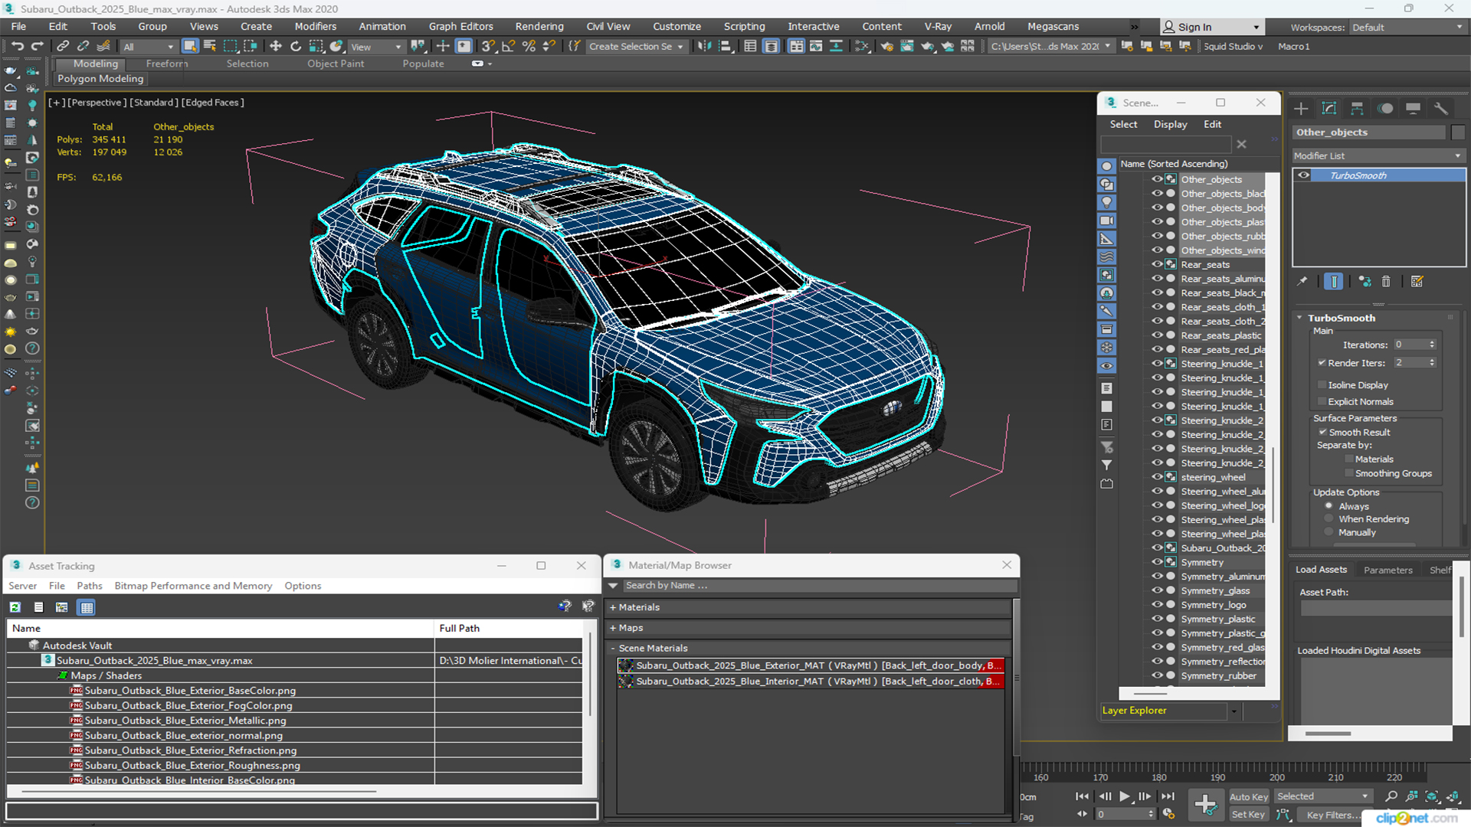Click the Select and Link chain icon
Screen dimensions: 1471x827
63,46
